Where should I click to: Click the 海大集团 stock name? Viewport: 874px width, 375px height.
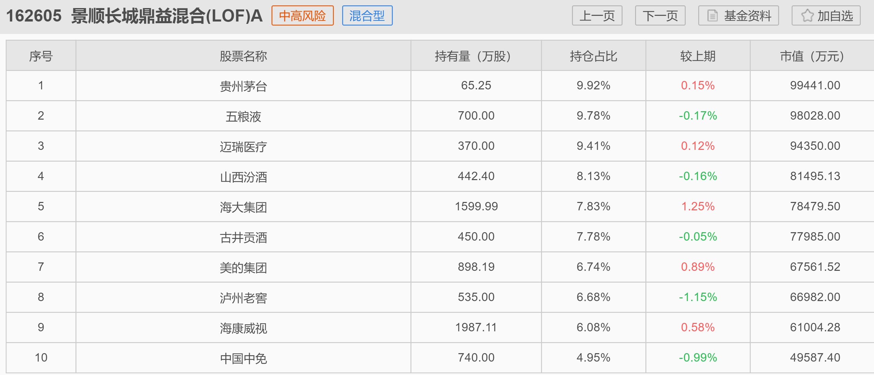(243, 207)
